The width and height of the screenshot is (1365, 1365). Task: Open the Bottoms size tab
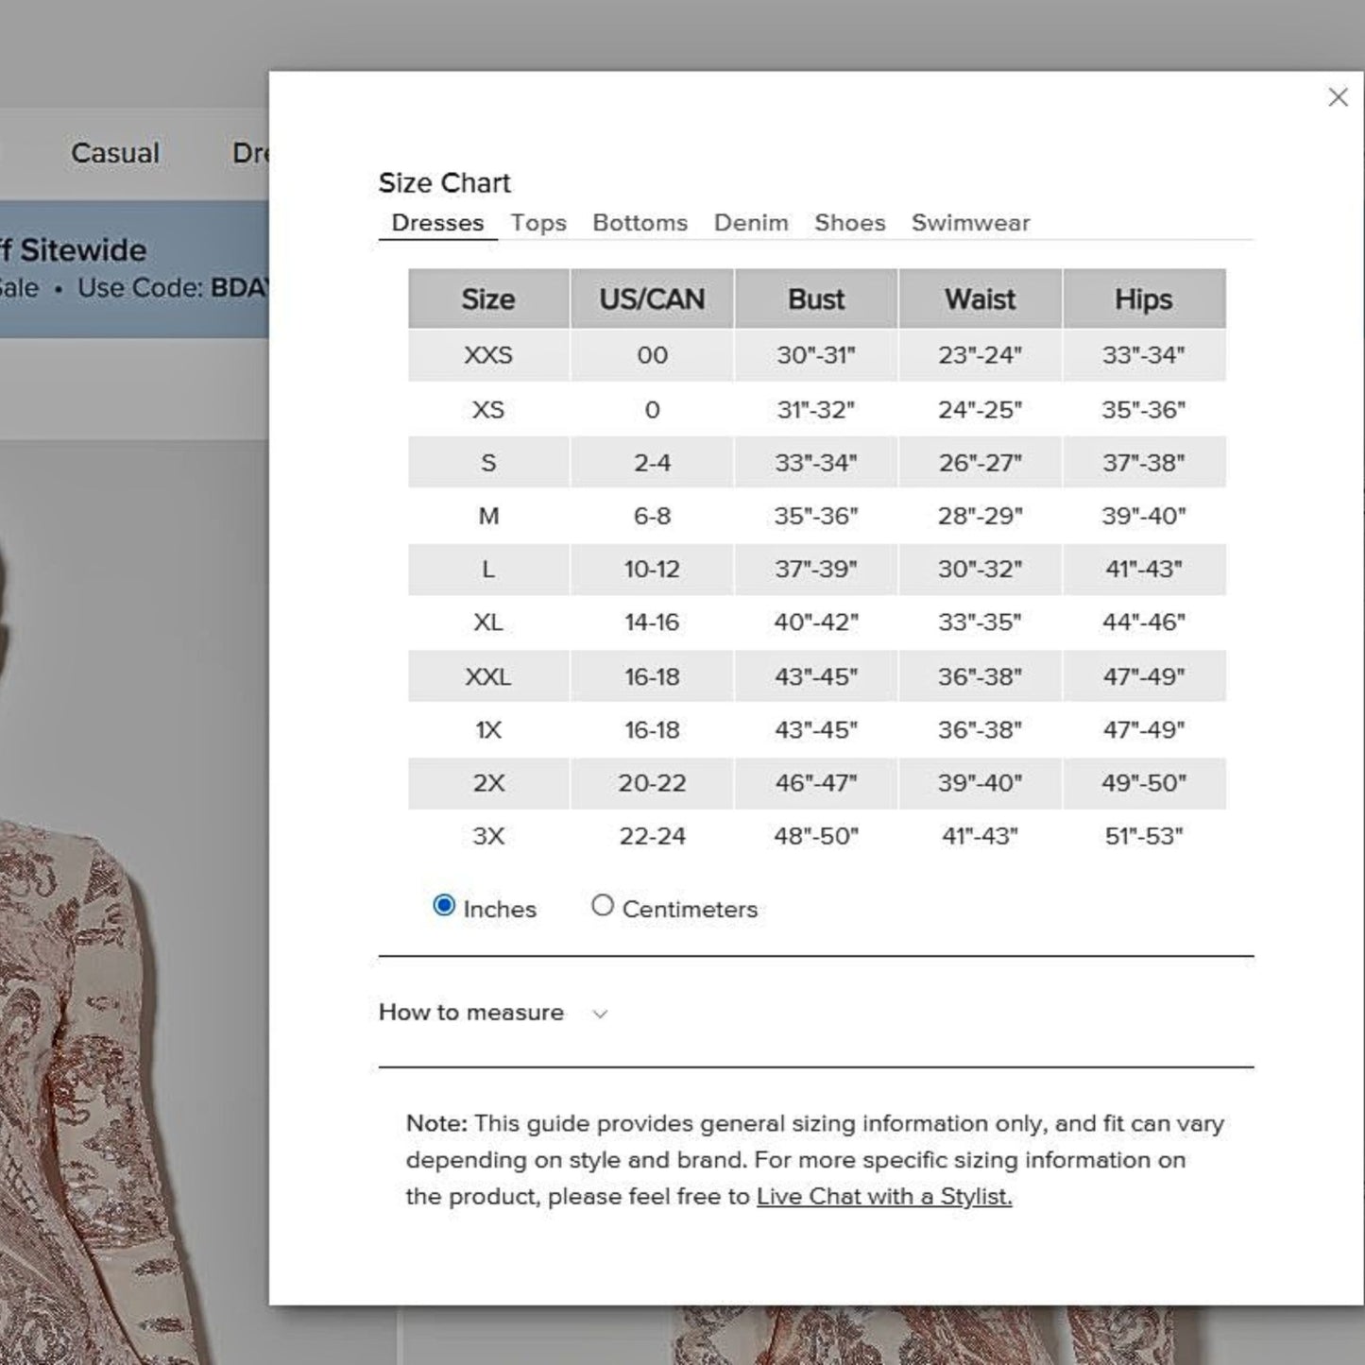coord(640,223)
